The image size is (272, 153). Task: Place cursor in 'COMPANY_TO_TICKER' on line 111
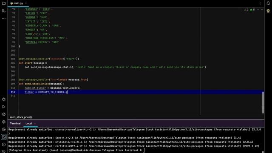click(51, 92)
